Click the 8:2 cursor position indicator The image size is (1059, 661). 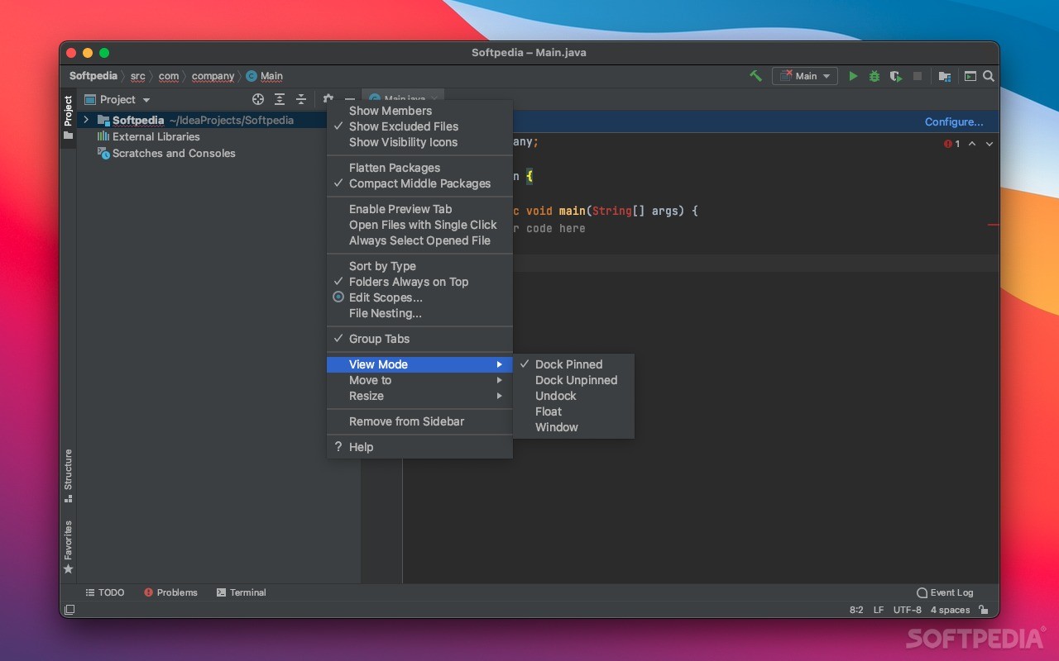856,610
